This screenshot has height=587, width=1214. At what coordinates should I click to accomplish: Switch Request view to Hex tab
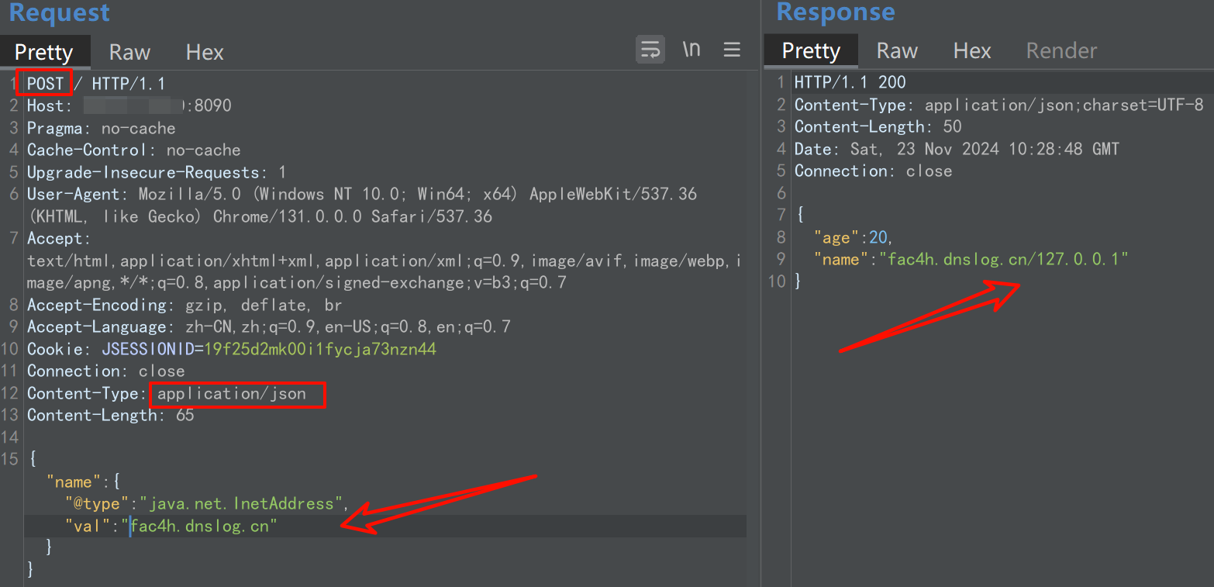click(x=205, y=52)
